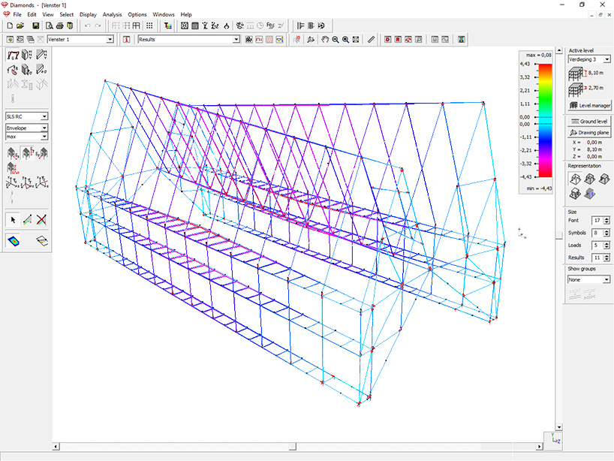Open the max dropdown
614x461 pixels.
tap(44, 137)
